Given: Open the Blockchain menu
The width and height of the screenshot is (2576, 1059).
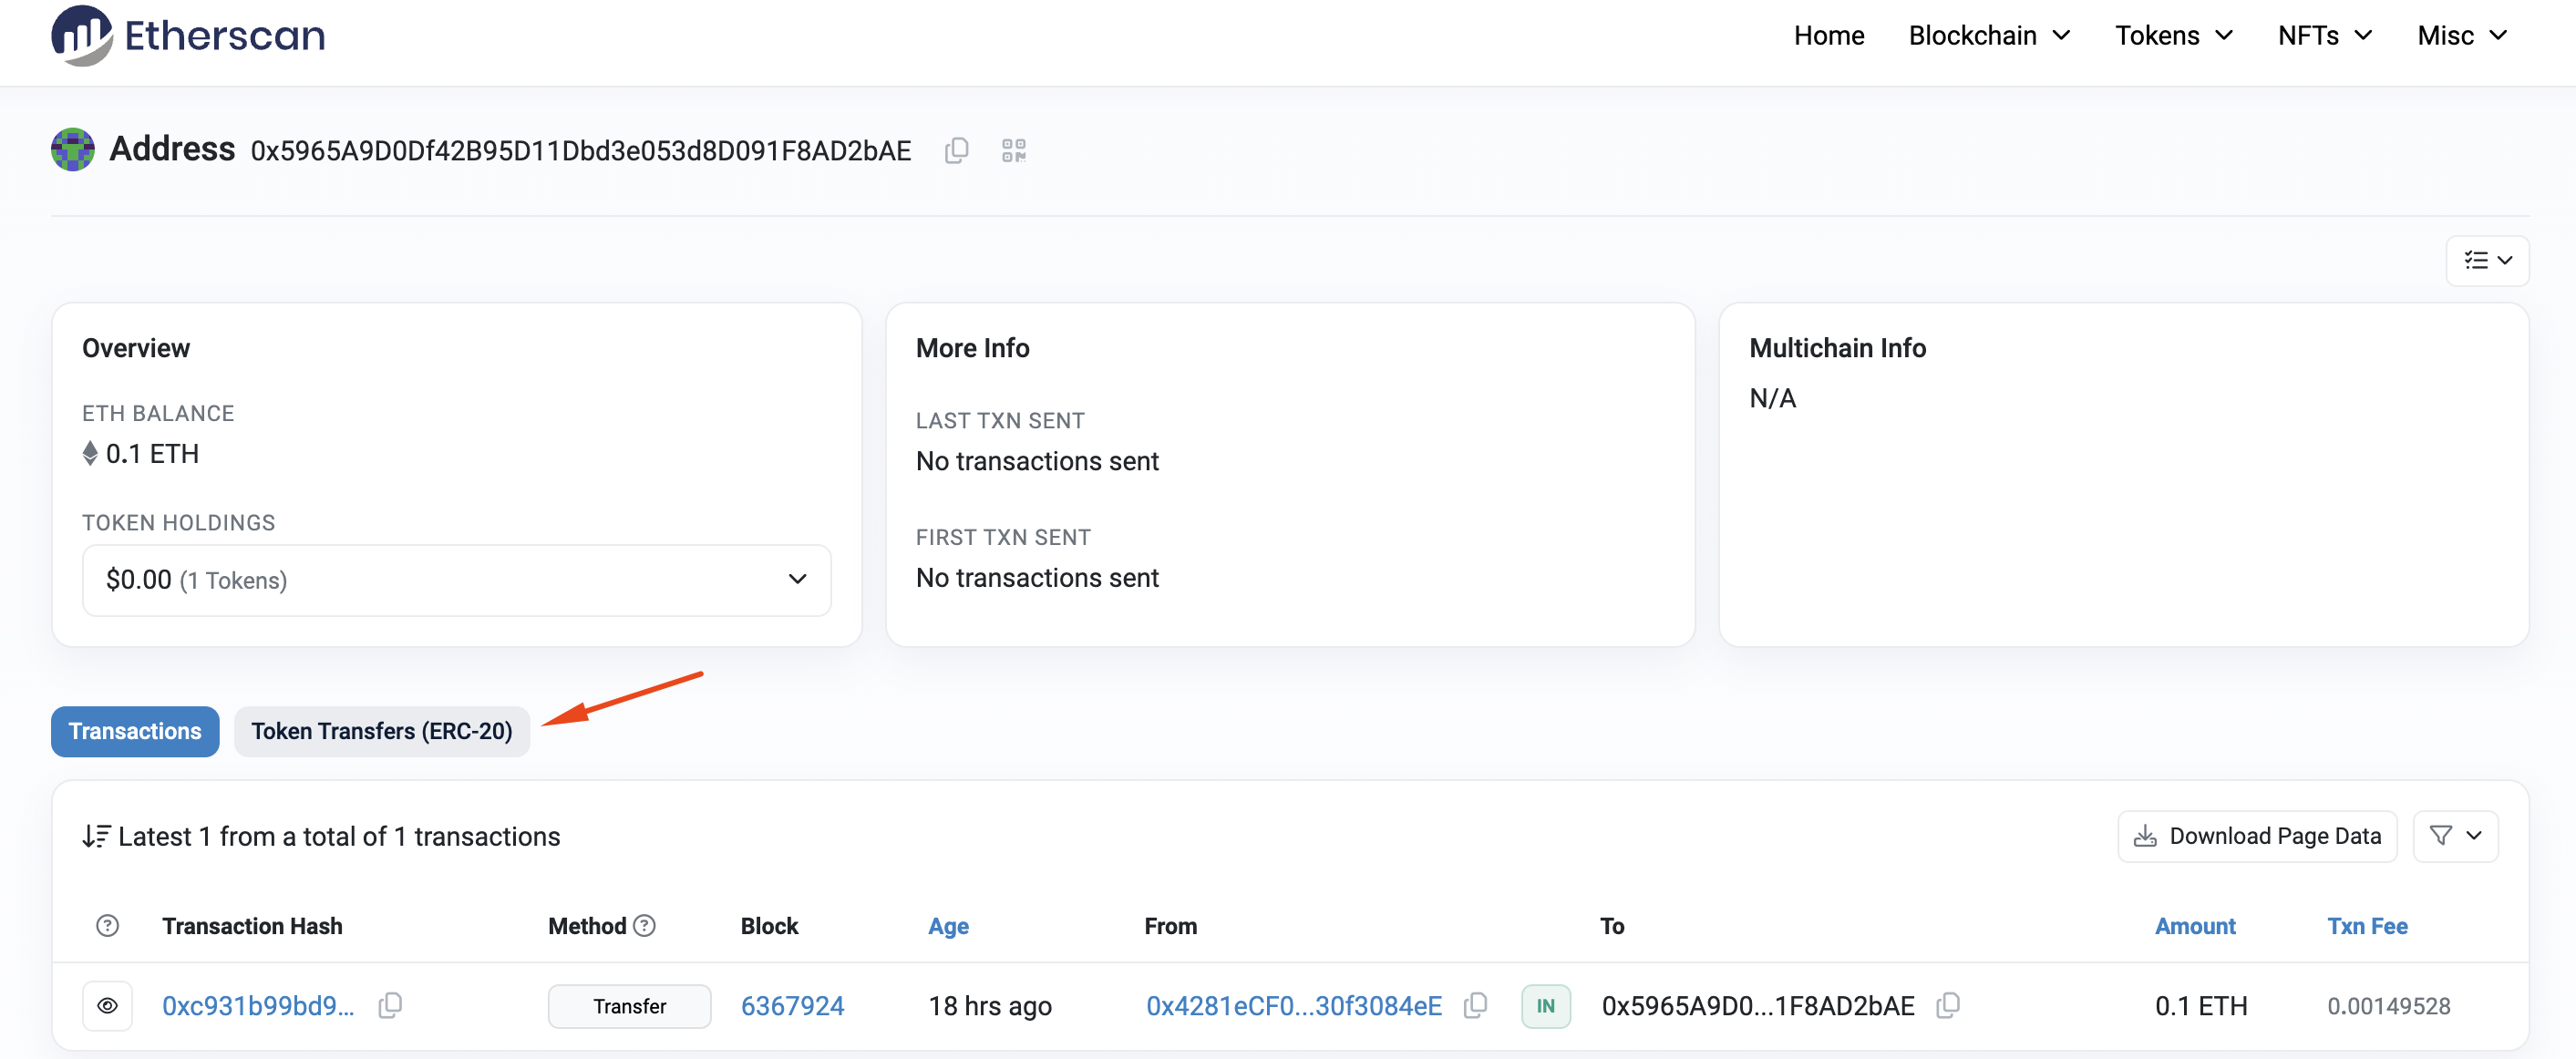Looking at the screenshot, I should point(1988,36).
